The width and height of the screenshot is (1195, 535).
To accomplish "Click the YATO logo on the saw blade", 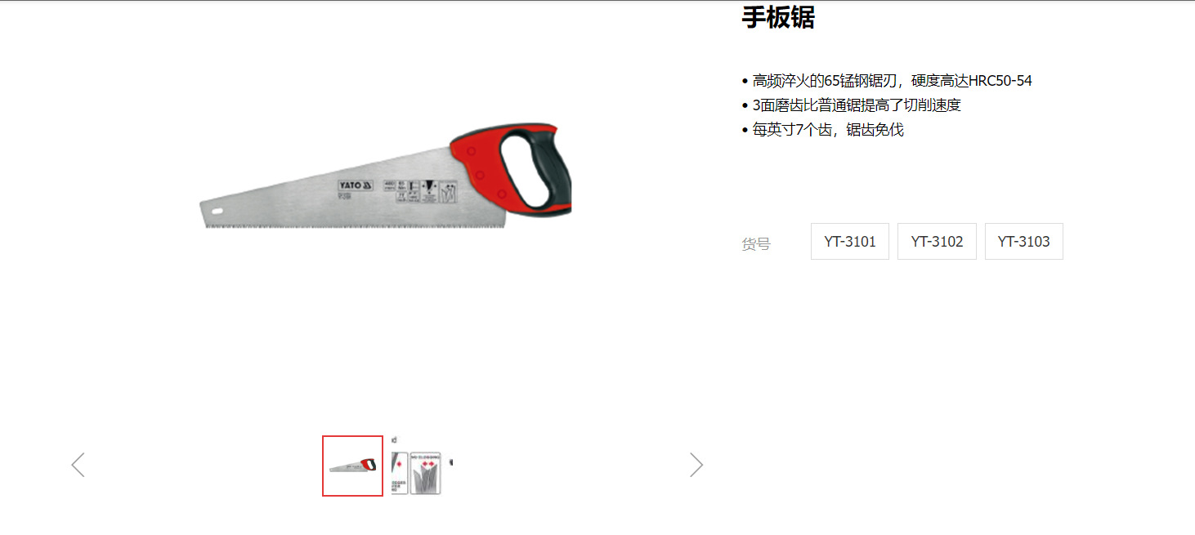I will point(356,185).
